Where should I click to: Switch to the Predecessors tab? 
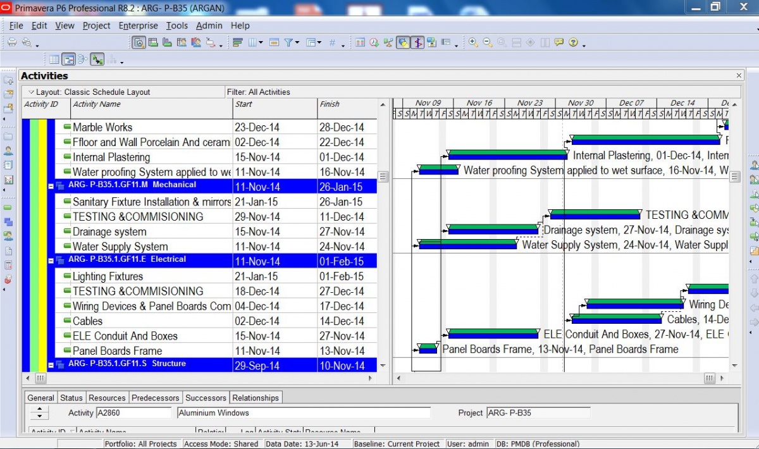155,398
